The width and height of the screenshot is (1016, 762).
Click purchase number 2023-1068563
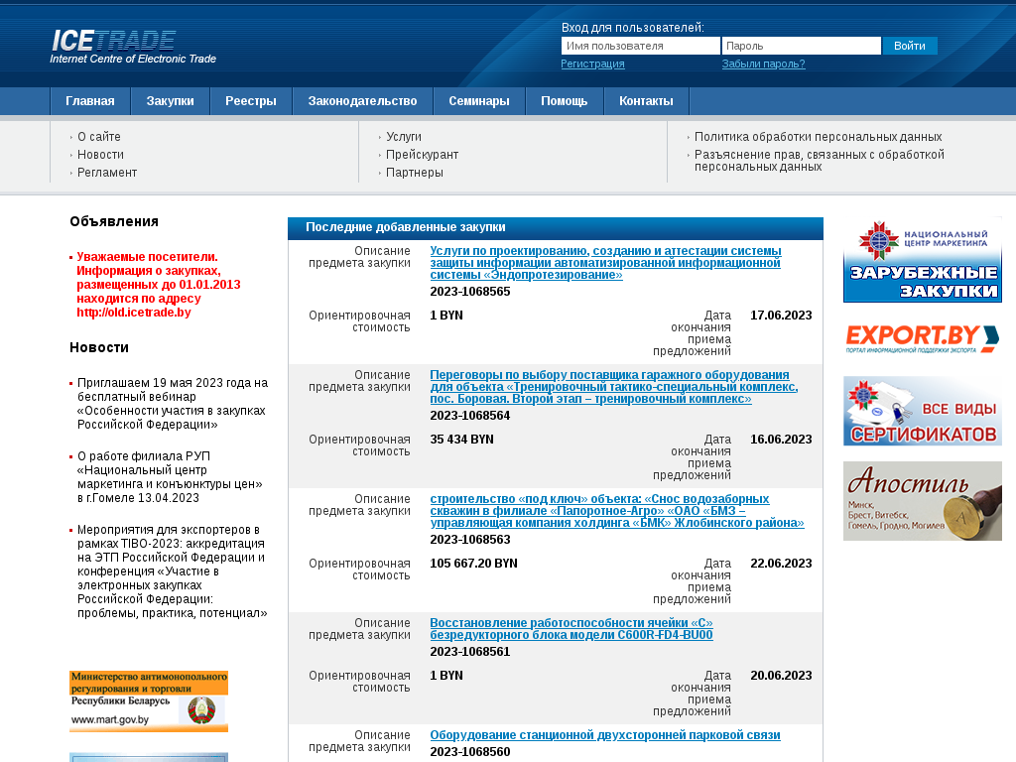tap(469, 540)
